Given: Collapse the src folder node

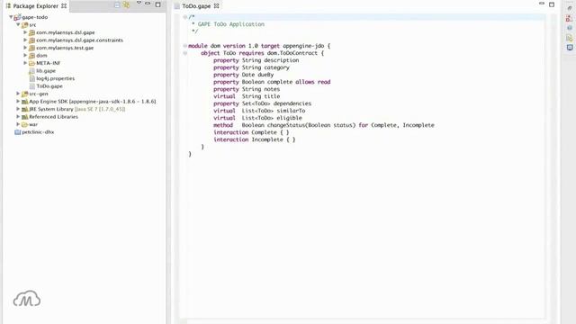Looking at the screenshot, I should point(18,24).
